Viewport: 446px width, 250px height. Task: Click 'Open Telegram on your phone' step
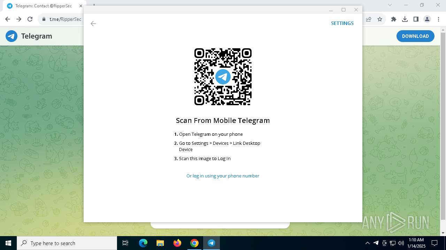tap(211, 134)
